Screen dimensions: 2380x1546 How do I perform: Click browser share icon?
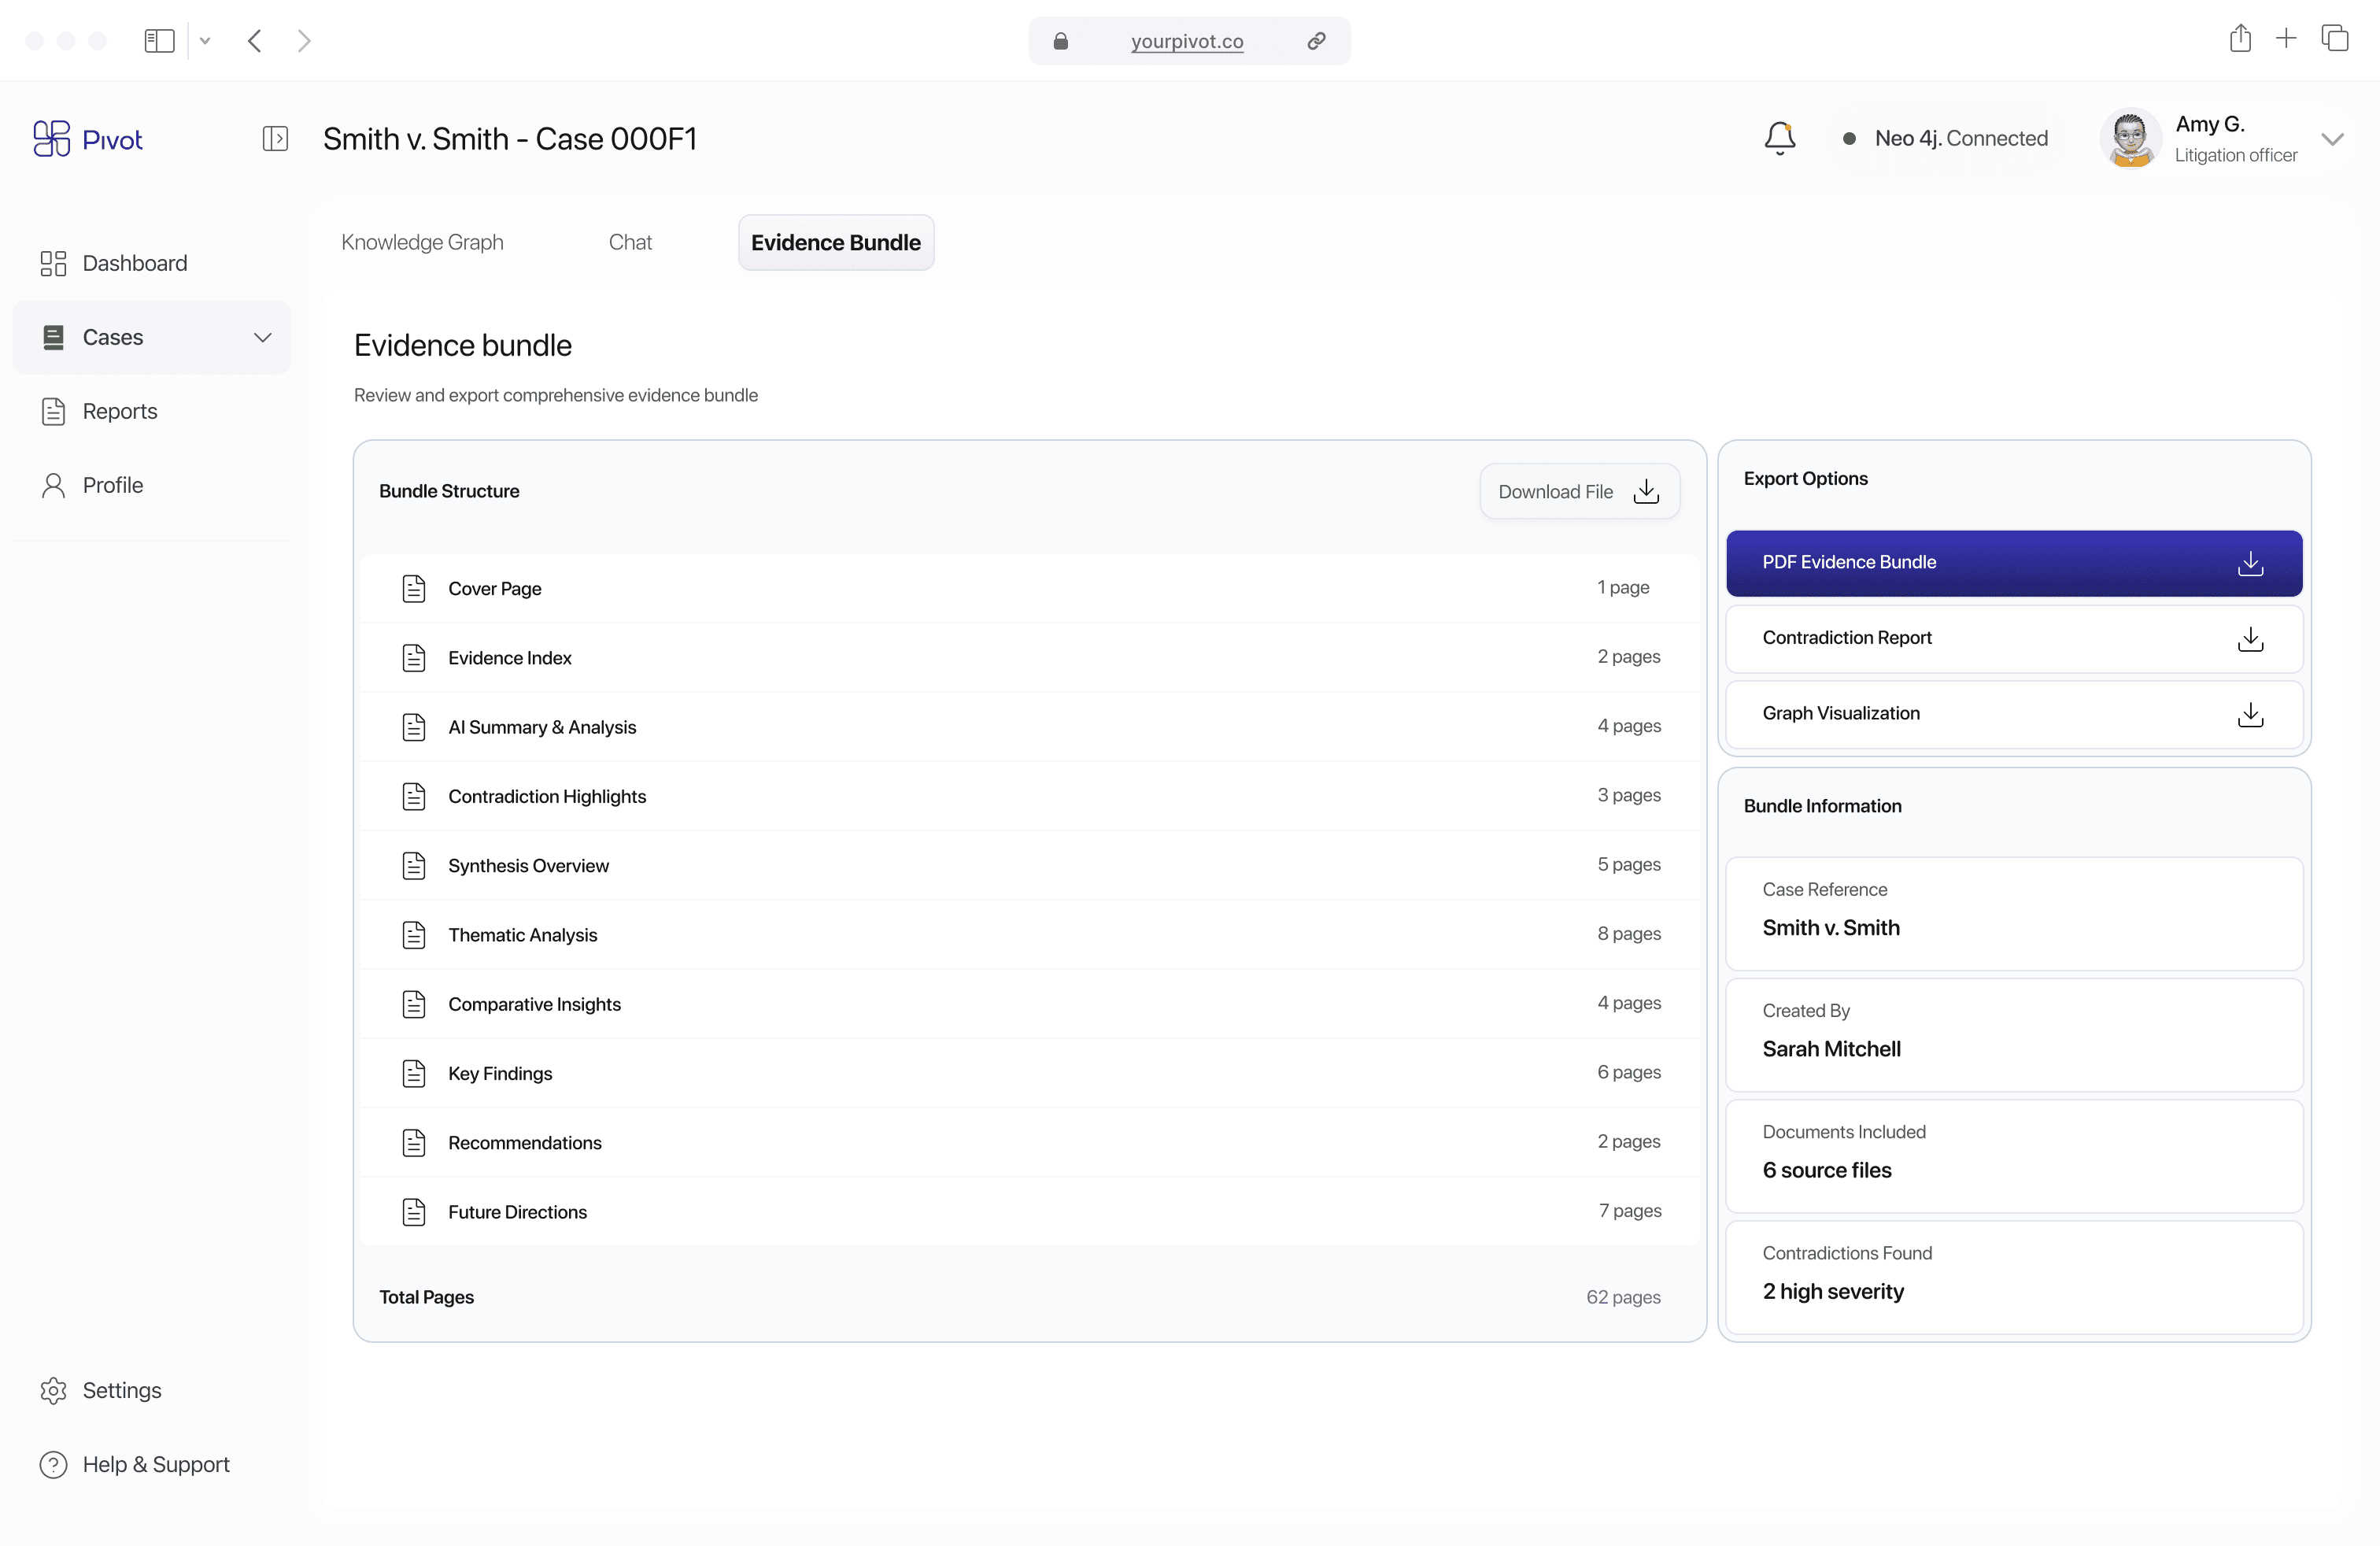[x=2240, y=39]
